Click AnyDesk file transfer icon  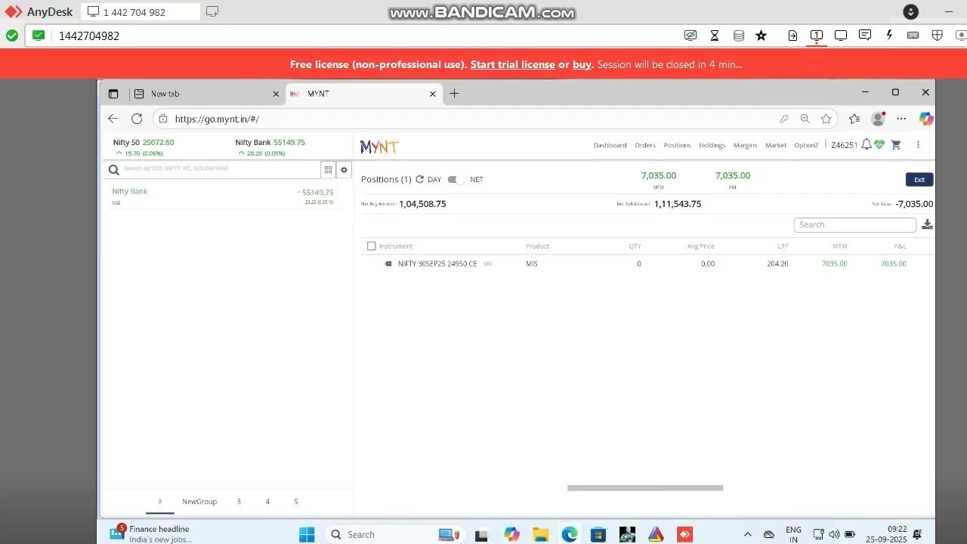792,36
